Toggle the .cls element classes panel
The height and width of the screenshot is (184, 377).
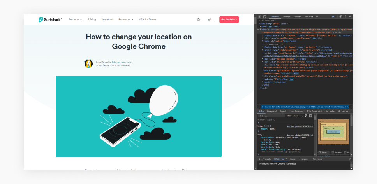(x=295, y=116)
